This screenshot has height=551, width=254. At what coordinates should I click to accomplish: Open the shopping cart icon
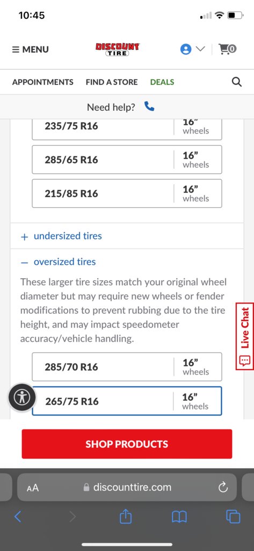227,49
